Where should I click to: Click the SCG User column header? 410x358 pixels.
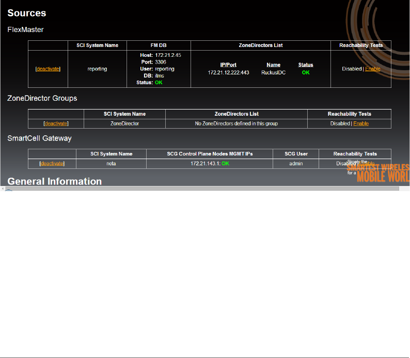[296, 154]
